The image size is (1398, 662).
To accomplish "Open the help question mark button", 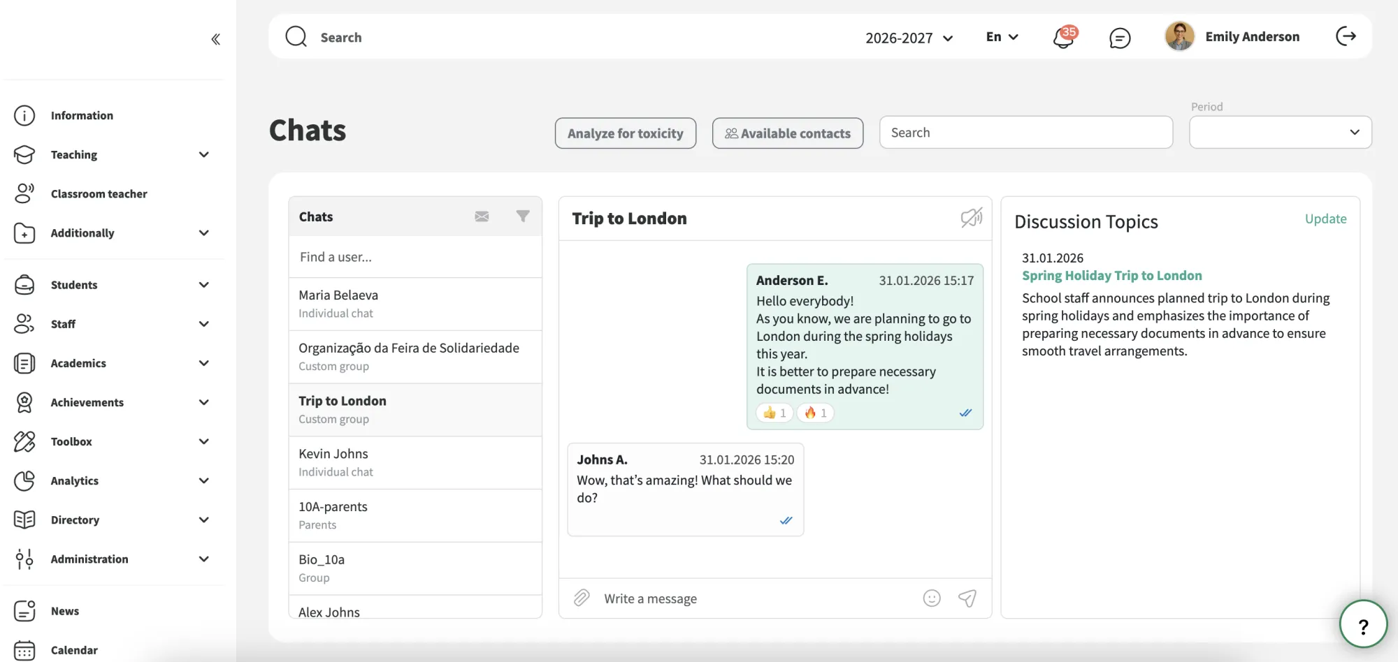I will click(1363, 624).
